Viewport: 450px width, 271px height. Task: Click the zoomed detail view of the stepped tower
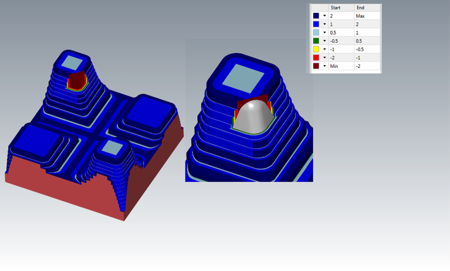pyautogui.click(x=249, y=110)
